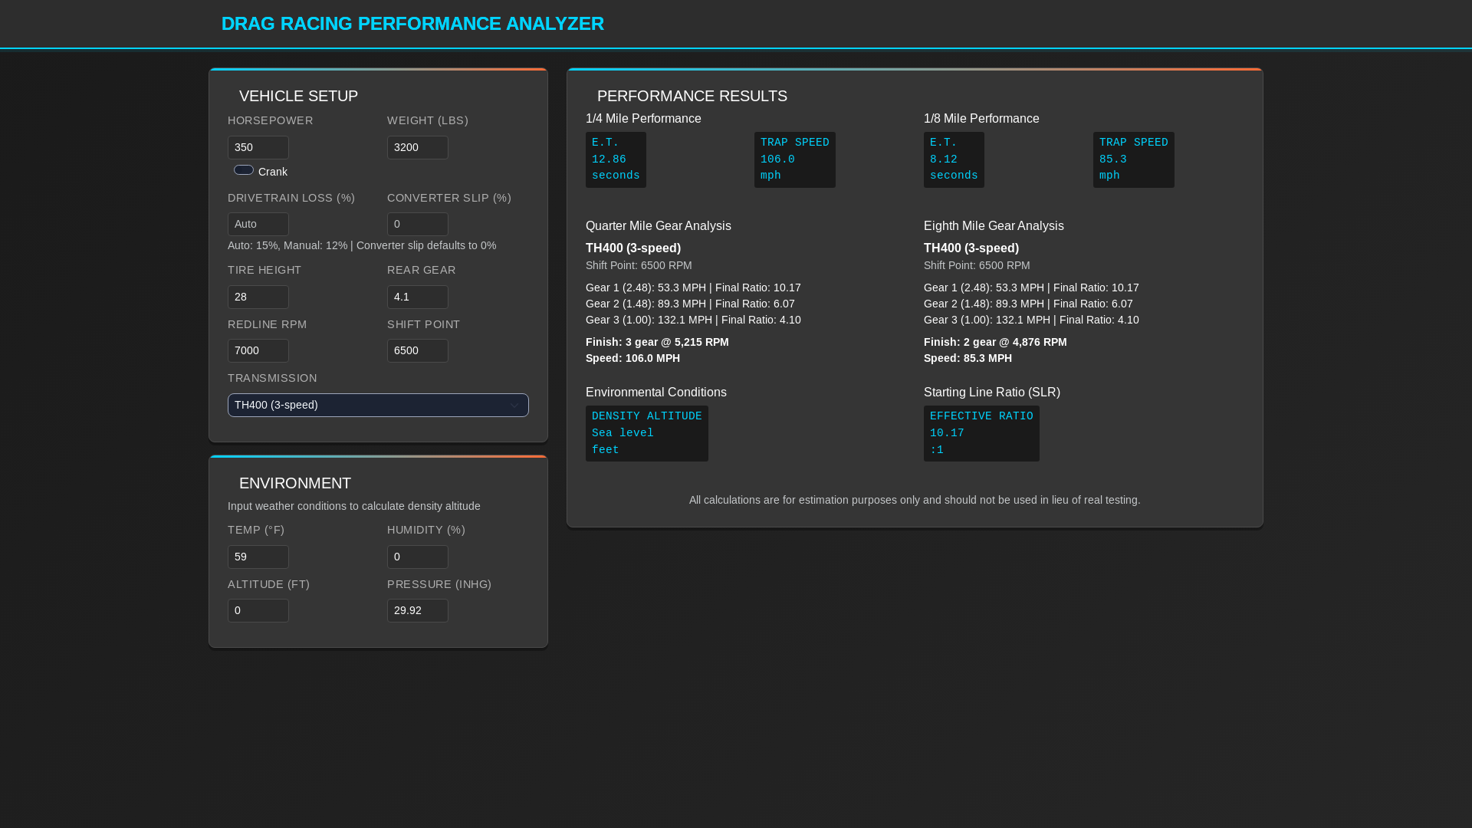Image resolution: width=1472 pixels, height=828 pixels.
Task: Click the Starting Line Ratio (SLR) heading
Action: click(992, 393)
